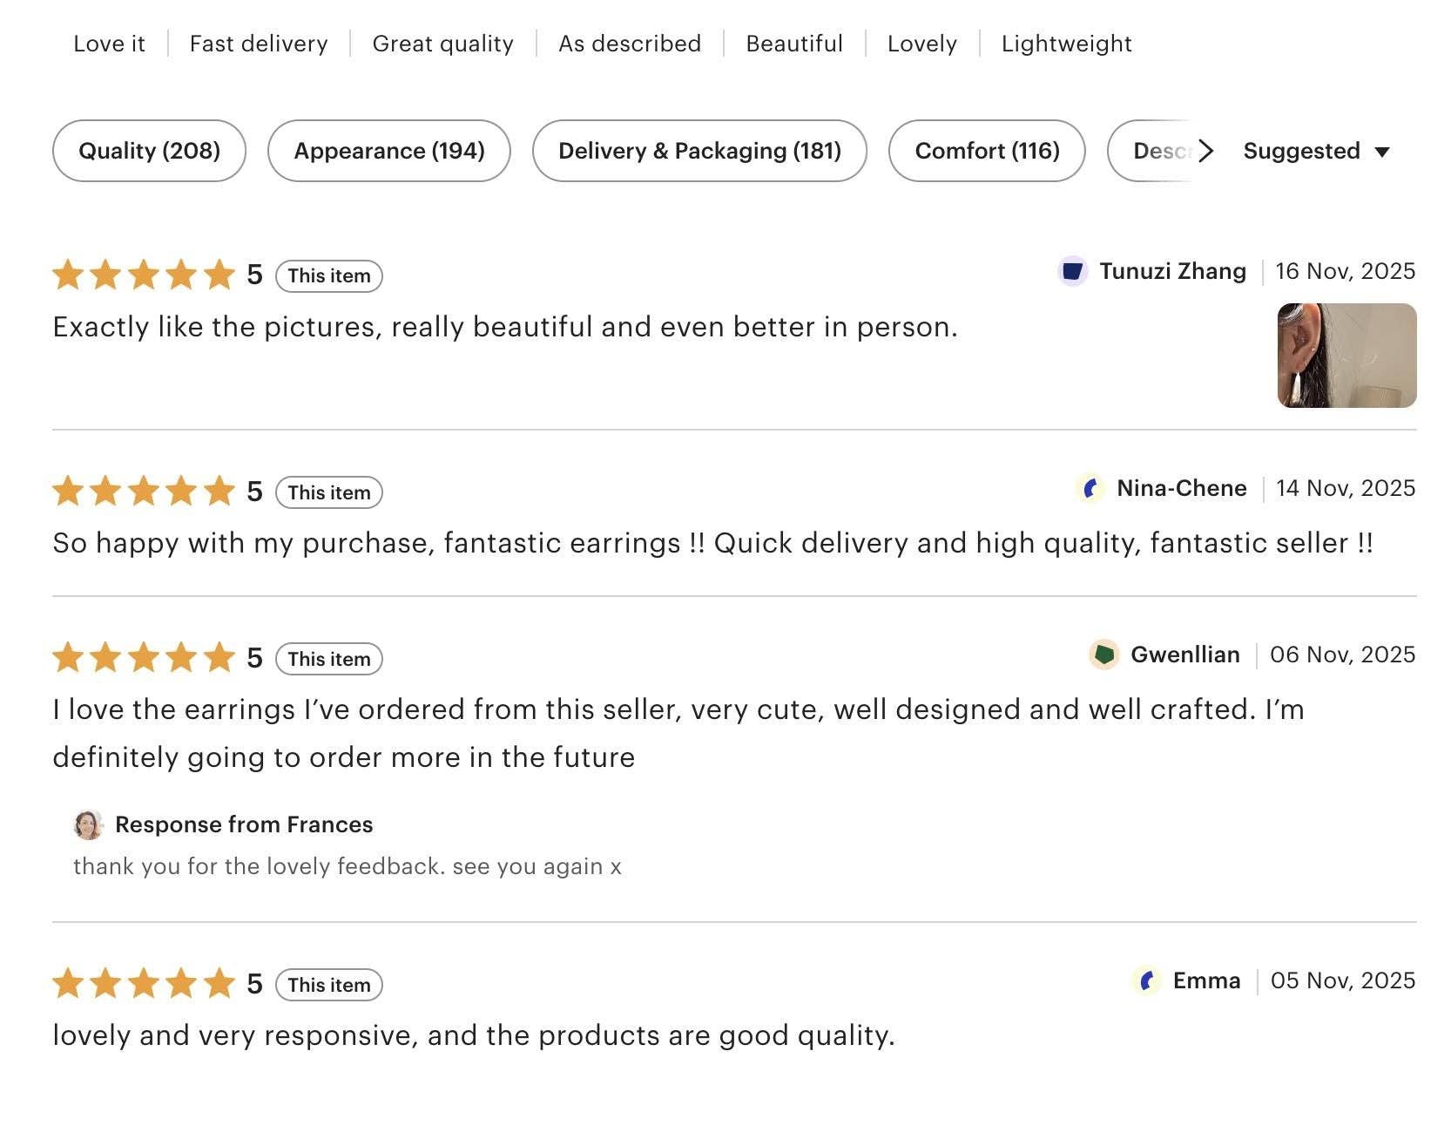Image resolution: width=1451 pixels, height=1126 pixels.
Task: Choose the Lightweight keyword filter
Action: [x=1066, y=43]
